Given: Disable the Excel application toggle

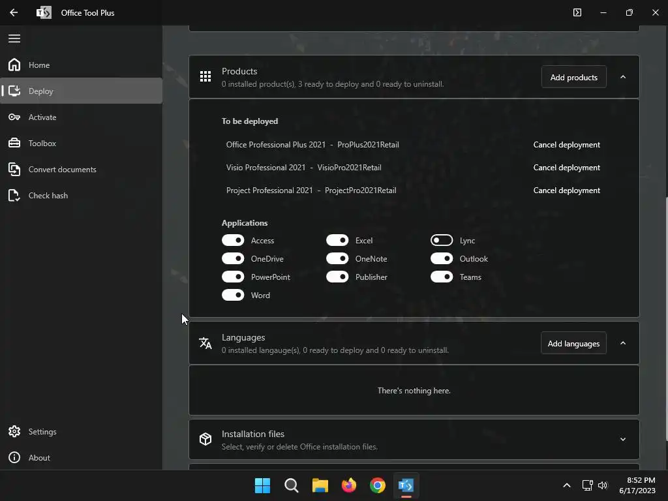Looking at the screenshot, I should point(337,240).
